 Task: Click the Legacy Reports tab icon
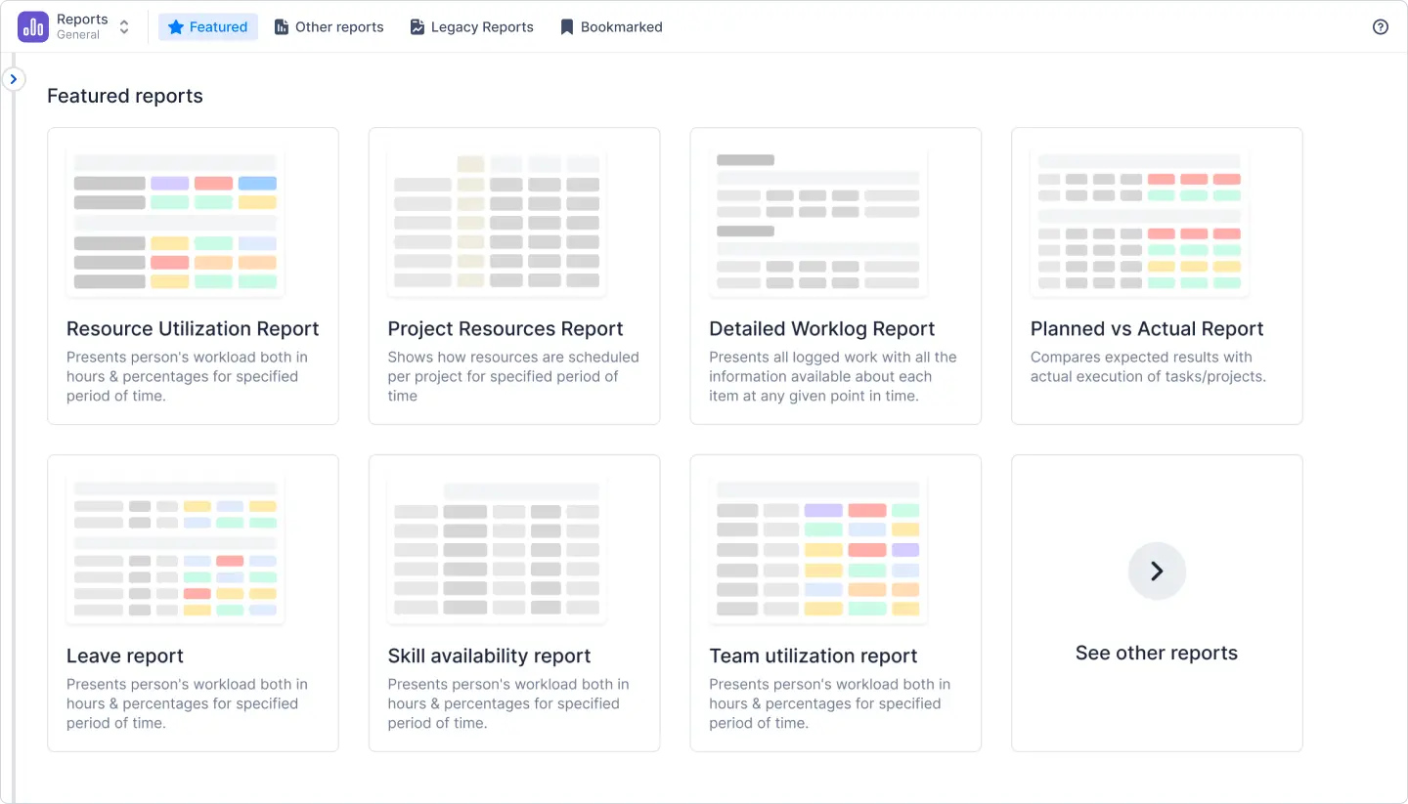[x=417, y=26]
